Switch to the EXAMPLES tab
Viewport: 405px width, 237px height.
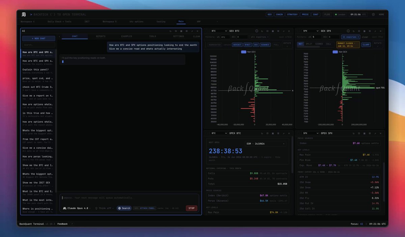(x=127, y=36)
